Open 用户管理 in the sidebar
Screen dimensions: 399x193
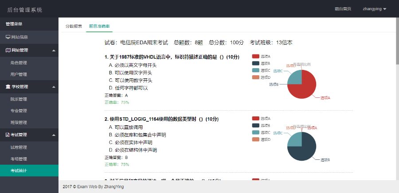tap(29, 74)
